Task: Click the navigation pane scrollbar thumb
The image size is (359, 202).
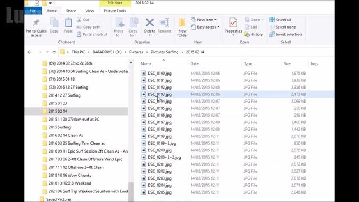Action: pos(131,192)
